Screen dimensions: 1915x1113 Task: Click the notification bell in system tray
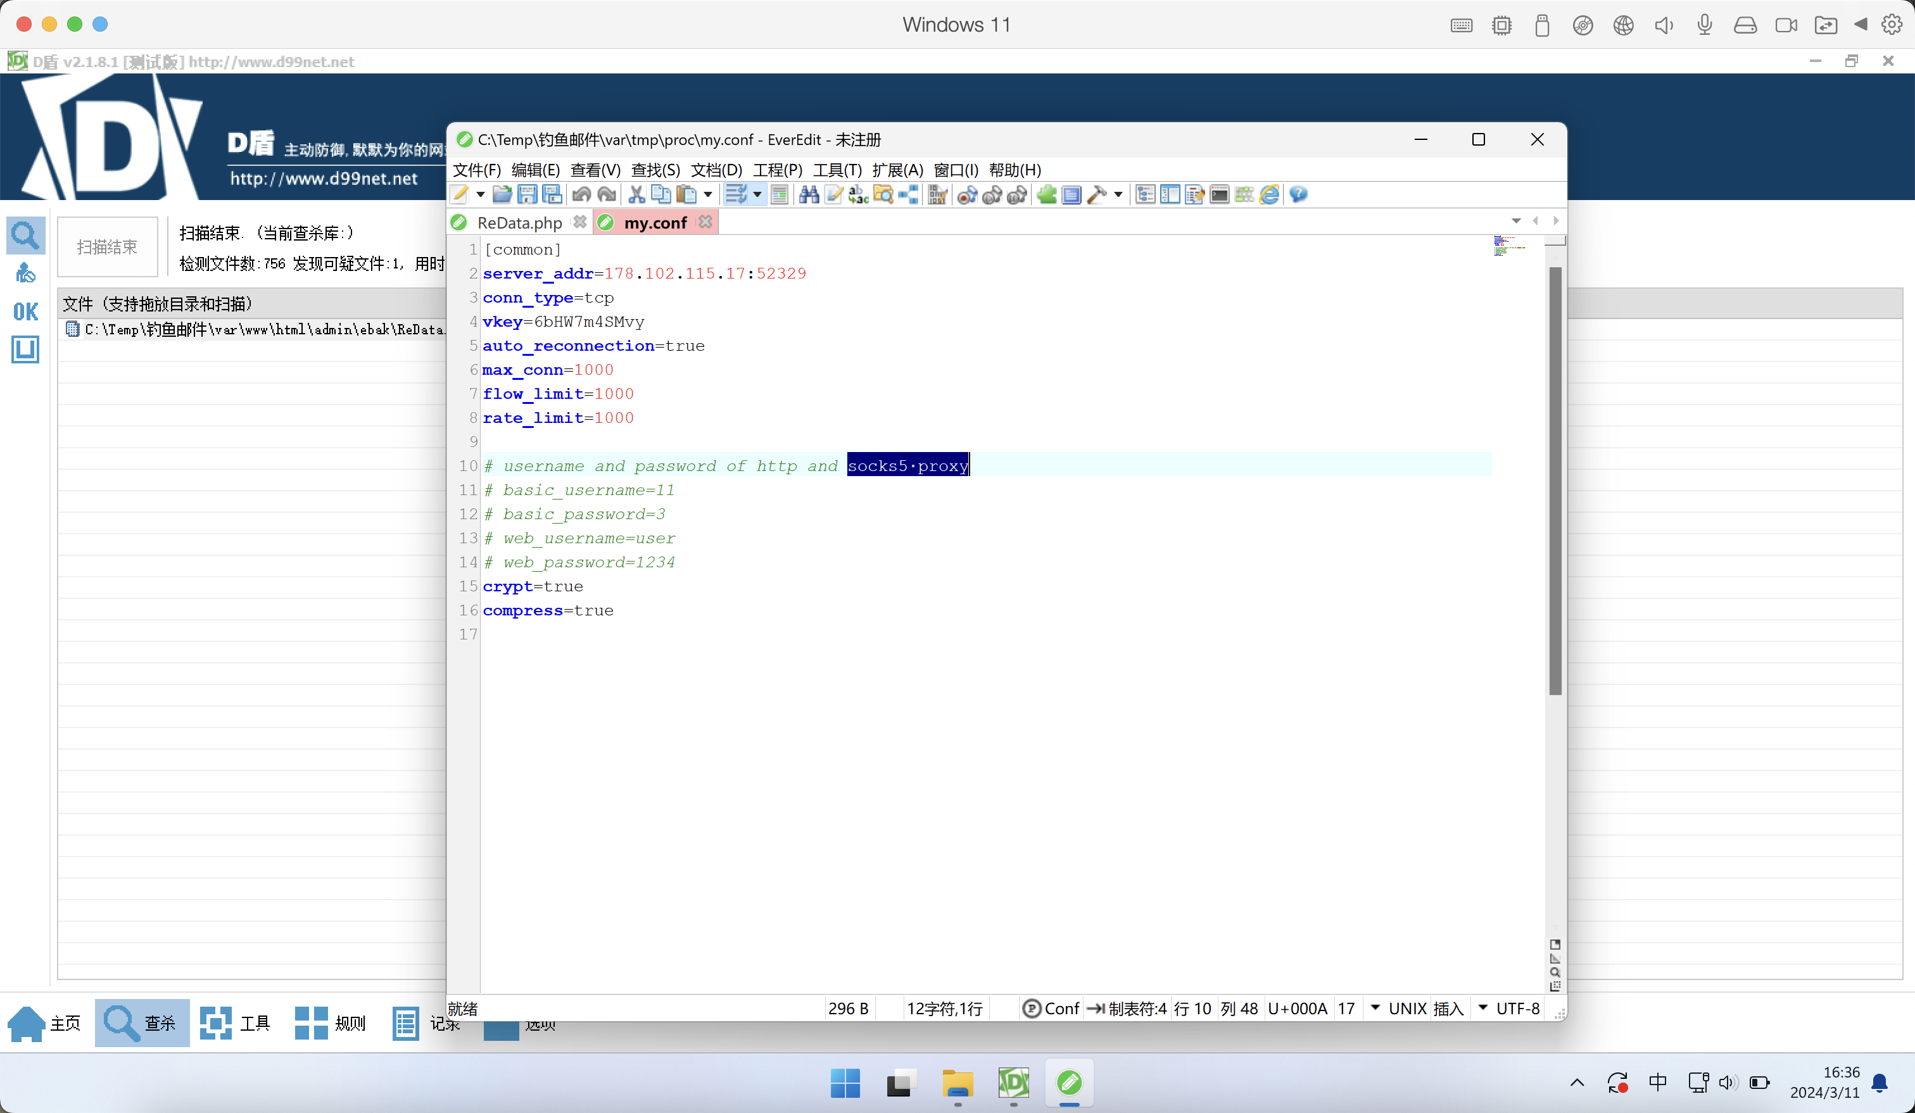click(1880, 1083)
